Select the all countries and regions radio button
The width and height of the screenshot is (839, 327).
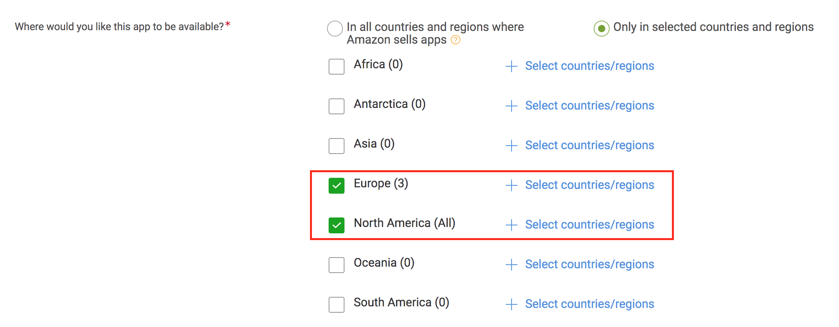pyautogui.click(x=335, y=29)
